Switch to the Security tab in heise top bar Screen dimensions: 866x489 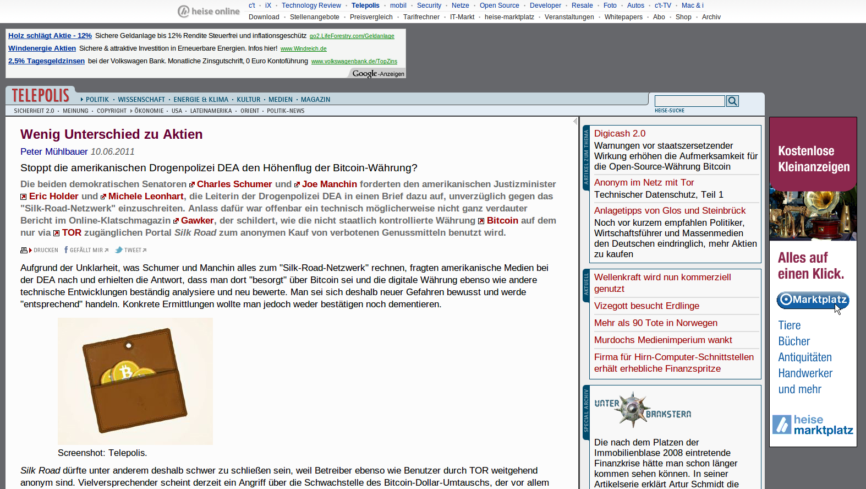429,6
